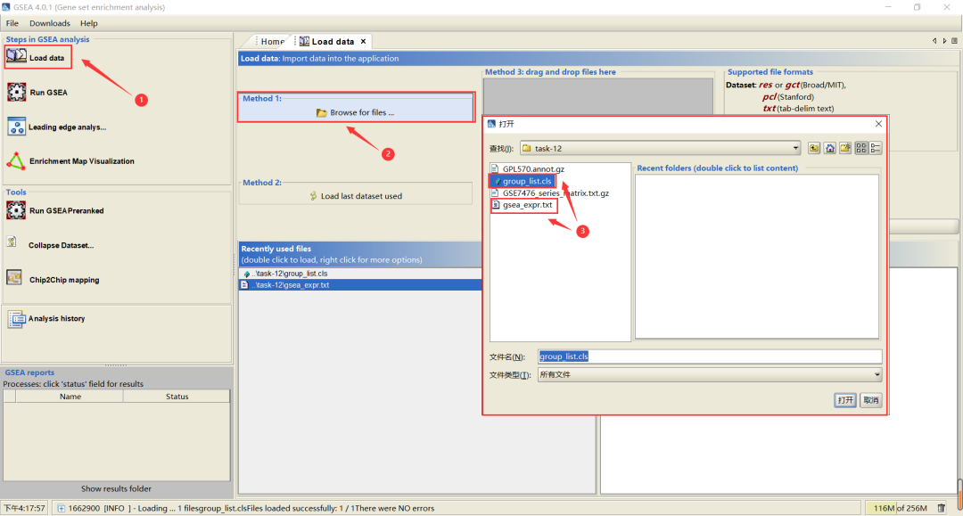Click the drag and drop files area
The height and width of the screenshot is (516, 963).
(x=597, y=96)
